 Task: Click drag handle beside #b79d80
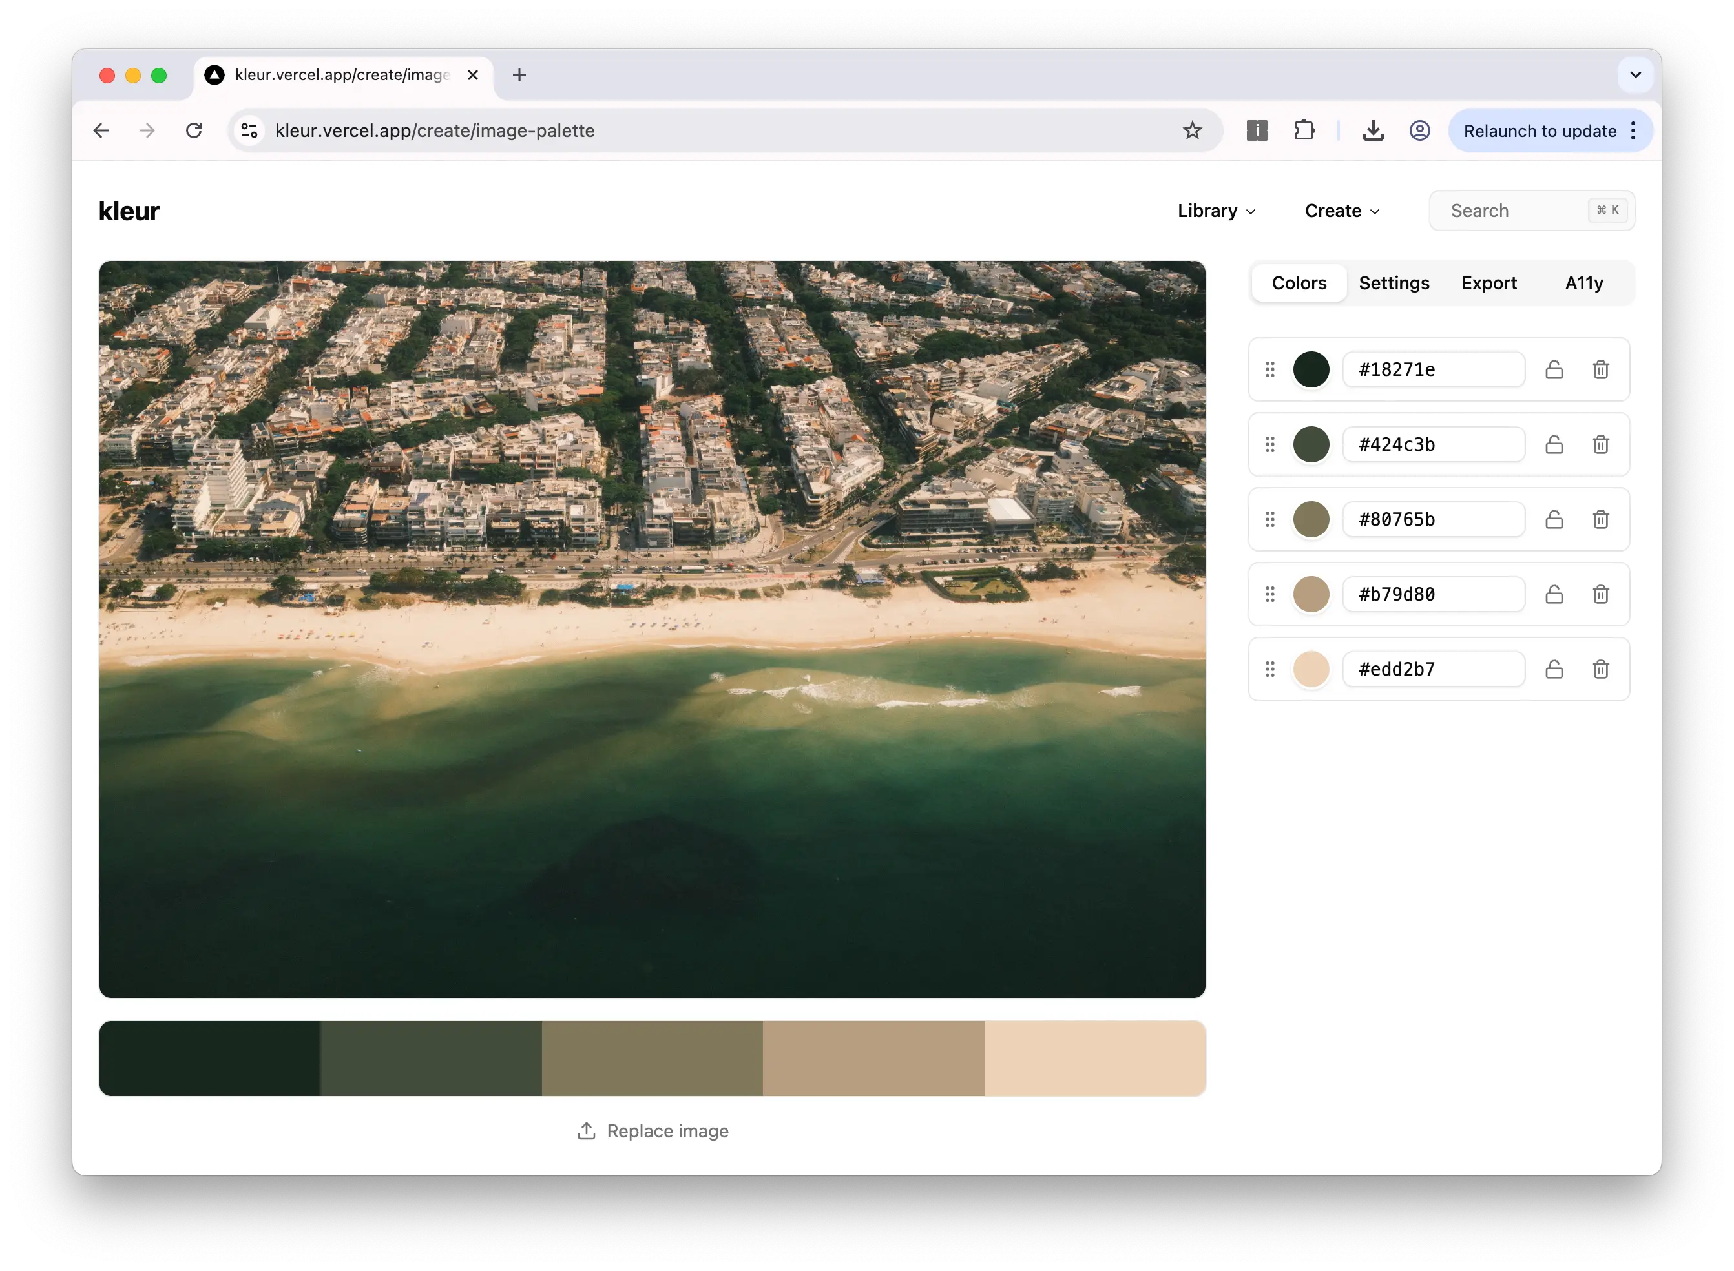[1270, 594]
